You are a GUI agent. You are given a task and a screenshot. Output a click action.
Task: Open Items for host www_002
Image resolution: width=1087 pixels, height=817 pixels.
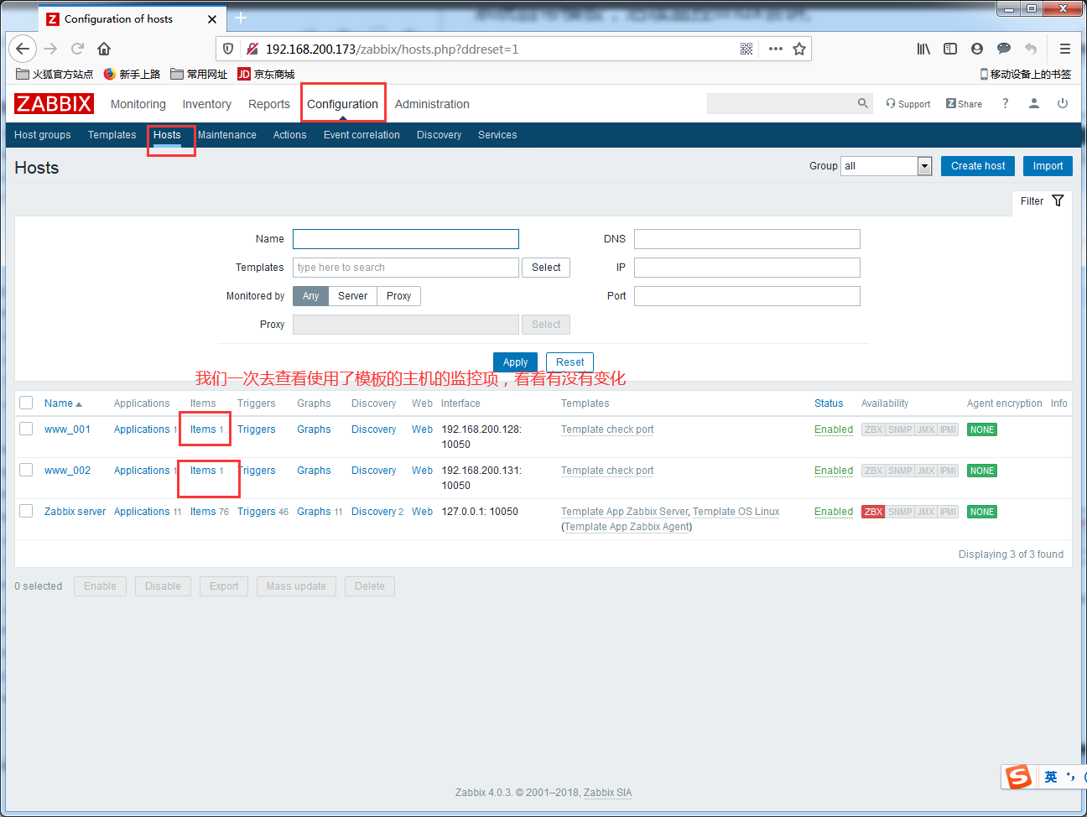coord(203,471)
